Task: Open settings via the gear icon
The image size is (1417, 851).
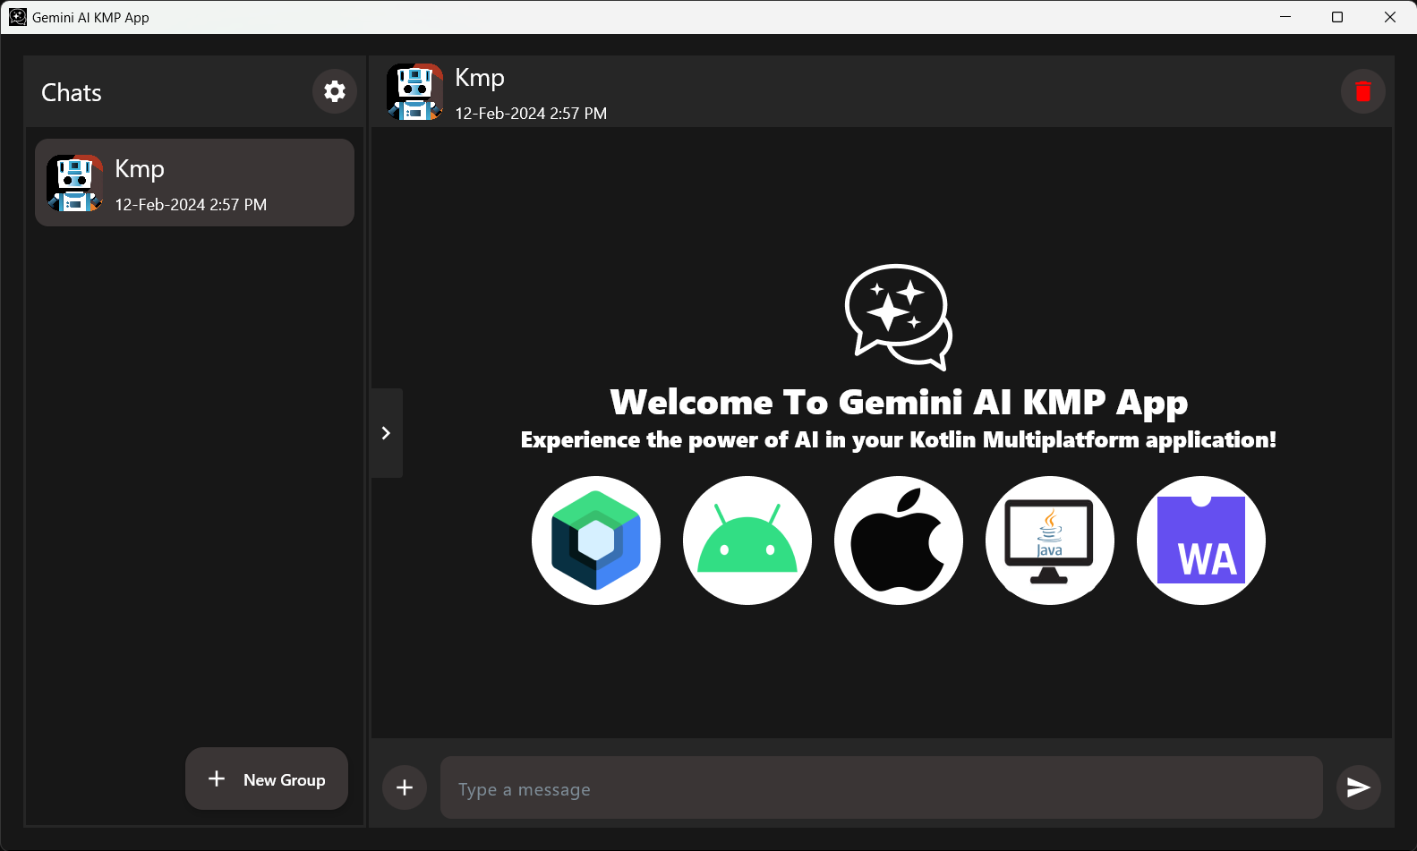Action: coord(335,91)
